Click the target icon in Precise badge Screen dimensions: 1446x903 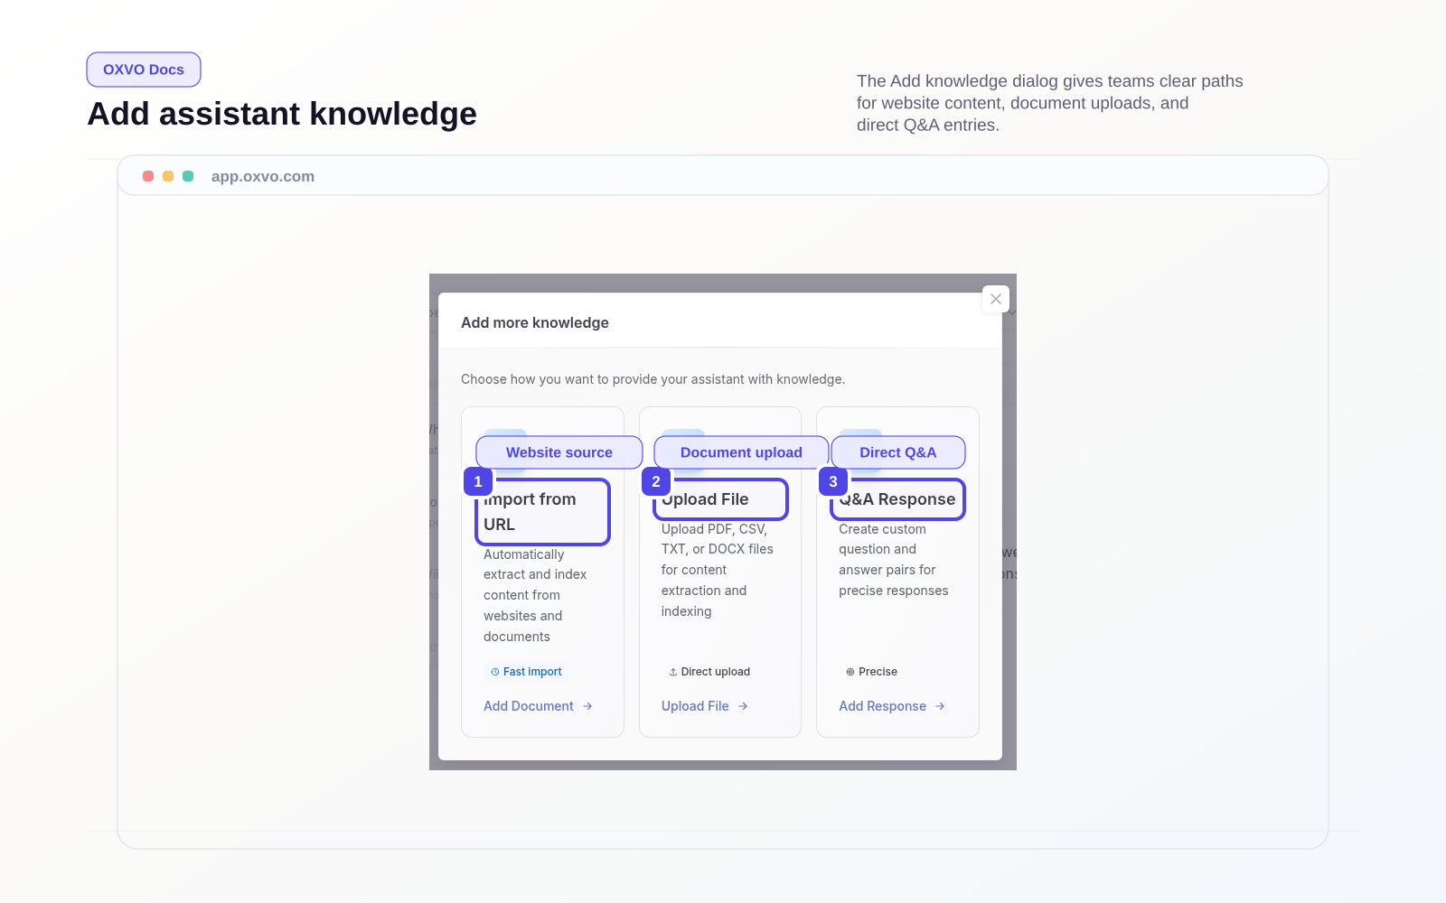[x=850, y=672]
